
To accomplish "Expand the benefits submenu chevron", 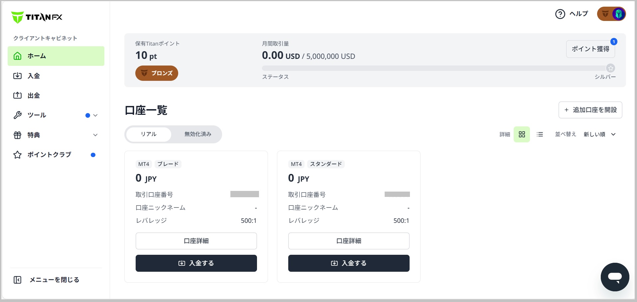I will point(95,135).
